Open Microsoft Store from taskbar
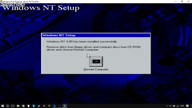This screenshot has width=192, height=108. (23, 106)
